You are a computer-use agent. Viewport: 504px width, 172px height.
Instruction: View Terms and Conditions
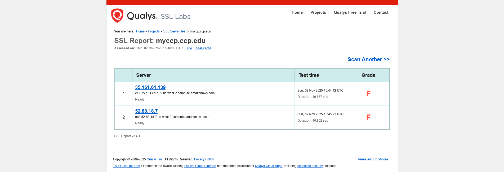click(373, 159)
